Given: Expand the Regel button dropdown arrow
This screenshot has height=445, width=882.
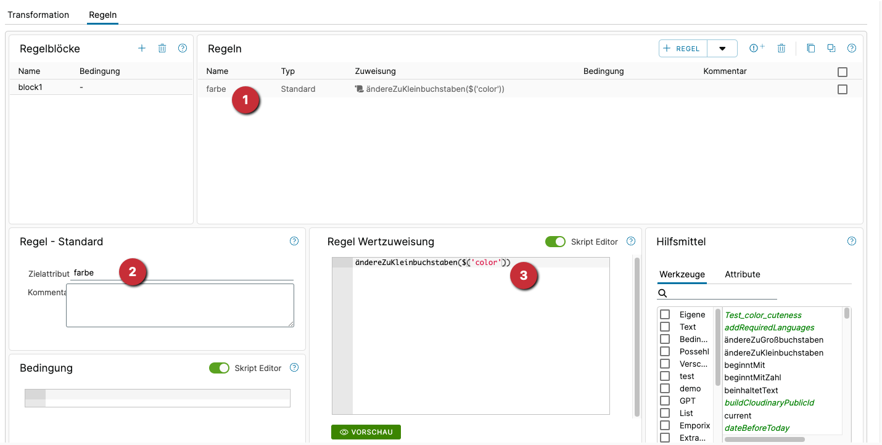Looking at the screenshot, I should [722, 49].
